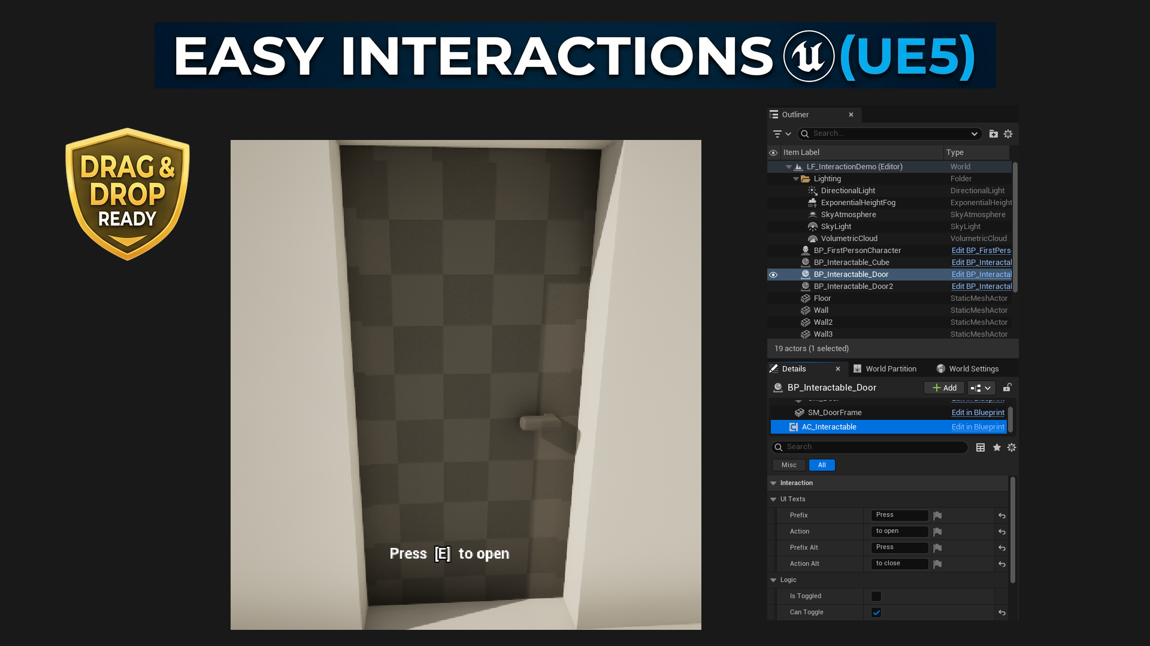
Task: Click the Outliner search field
Action: point(889,133)
